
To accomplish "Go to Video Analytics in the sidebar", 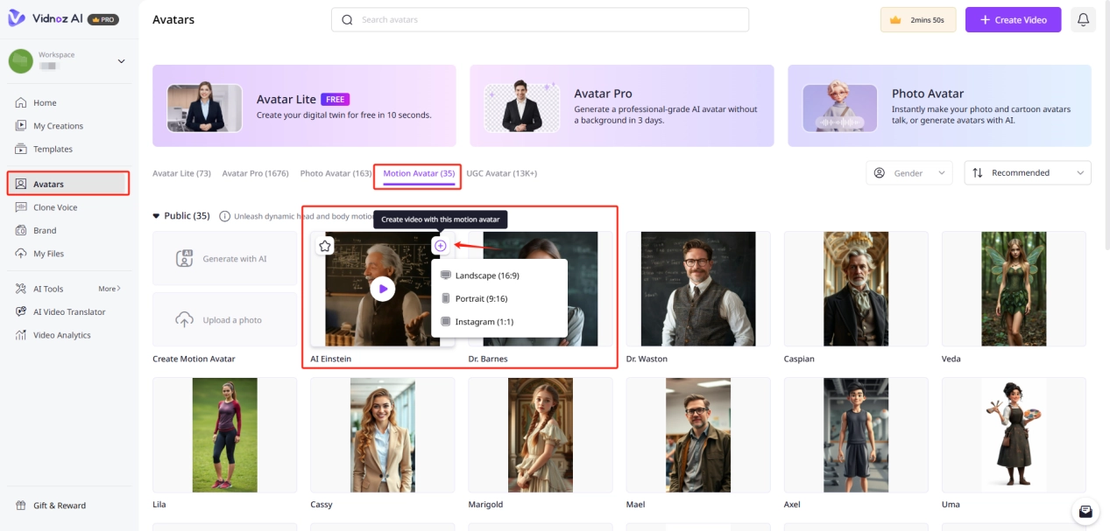I will tap(61, 335).
